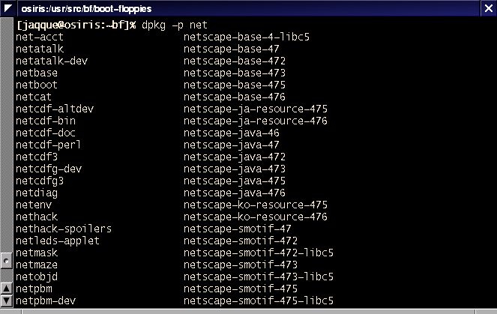The image size is (497, 314).
Task: Click the nethack-spoilers entry
Action: click(64, 229)
